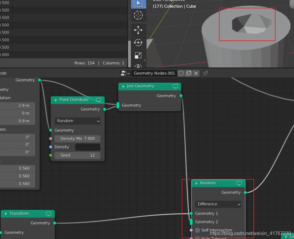Viewport: 294px width, 239px height.
Task: Click the Point Distribute Geometry output socket
Action: pyautogui.click(x=105, y=109)
